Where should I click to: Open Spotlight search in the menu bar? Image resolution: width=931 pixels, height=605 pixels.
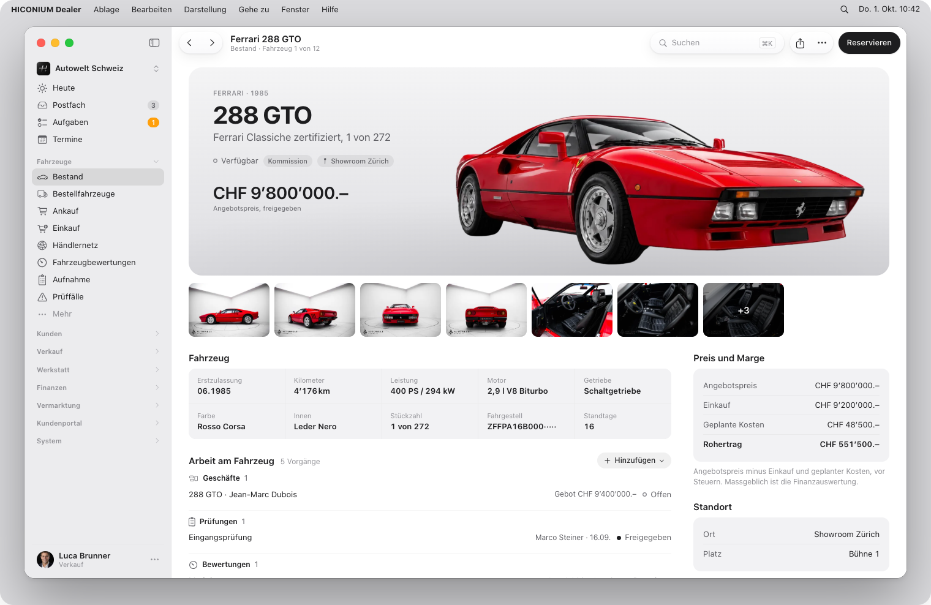coord(844,9)
